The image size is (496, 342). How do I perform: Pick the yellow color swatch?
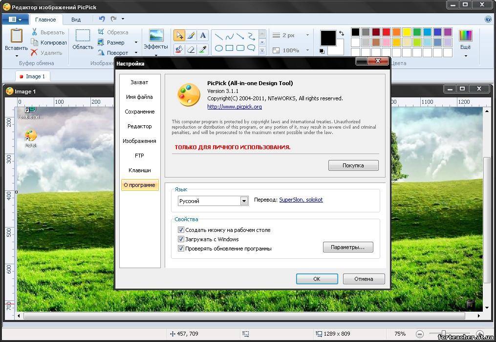click(407, 32)
